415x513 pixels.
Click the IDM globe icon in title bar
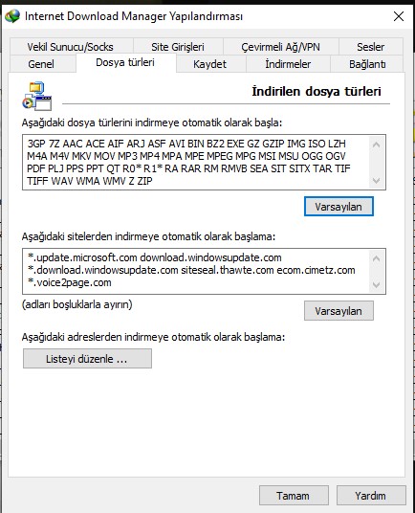coord(12,16)
